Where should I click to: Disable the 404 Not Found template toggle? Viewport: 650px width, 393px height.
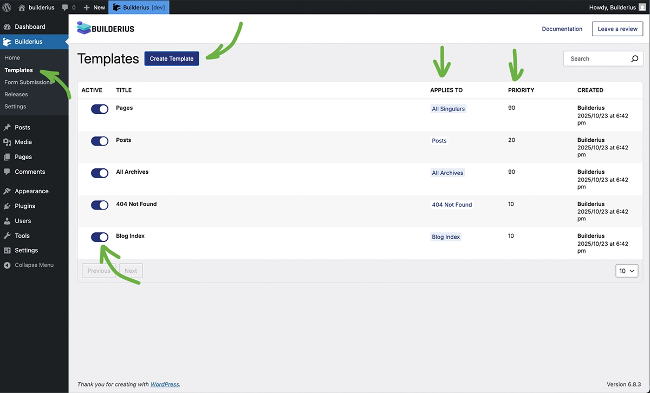100,205
